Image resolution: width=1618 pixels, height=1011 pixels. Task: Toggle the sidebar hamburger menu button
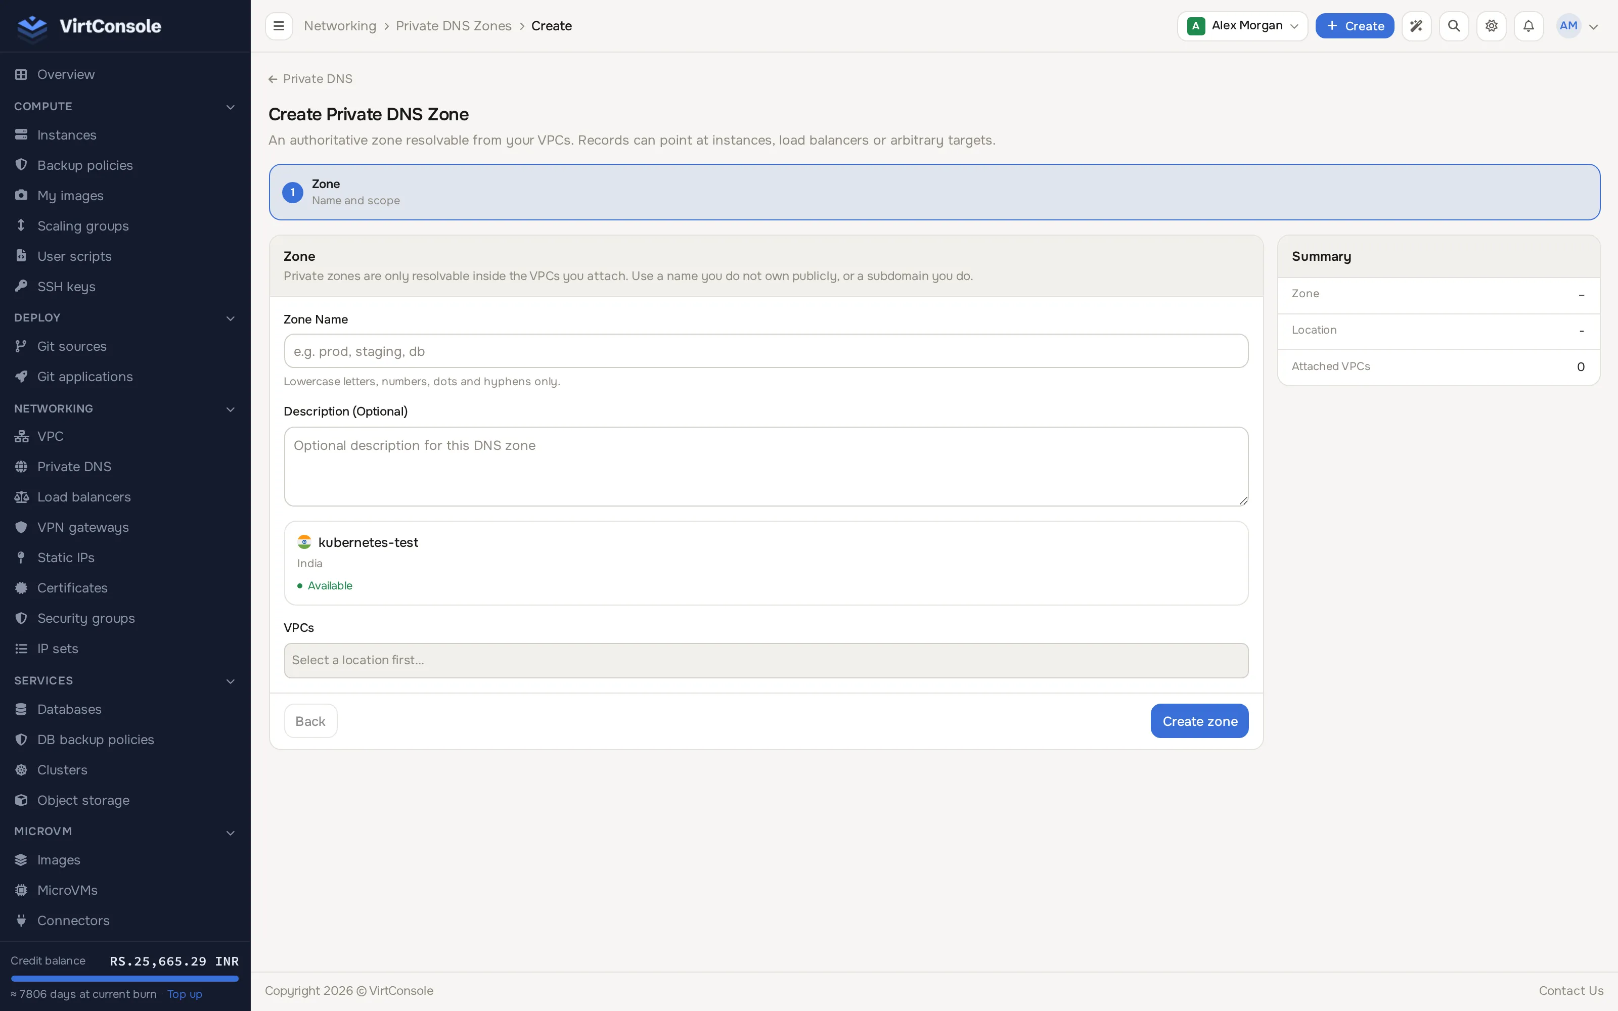coord(279,26)
